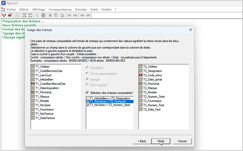This screenshot has height=151, width=243.
Task: Open the Correspondances menu
Action: (60, 9)
